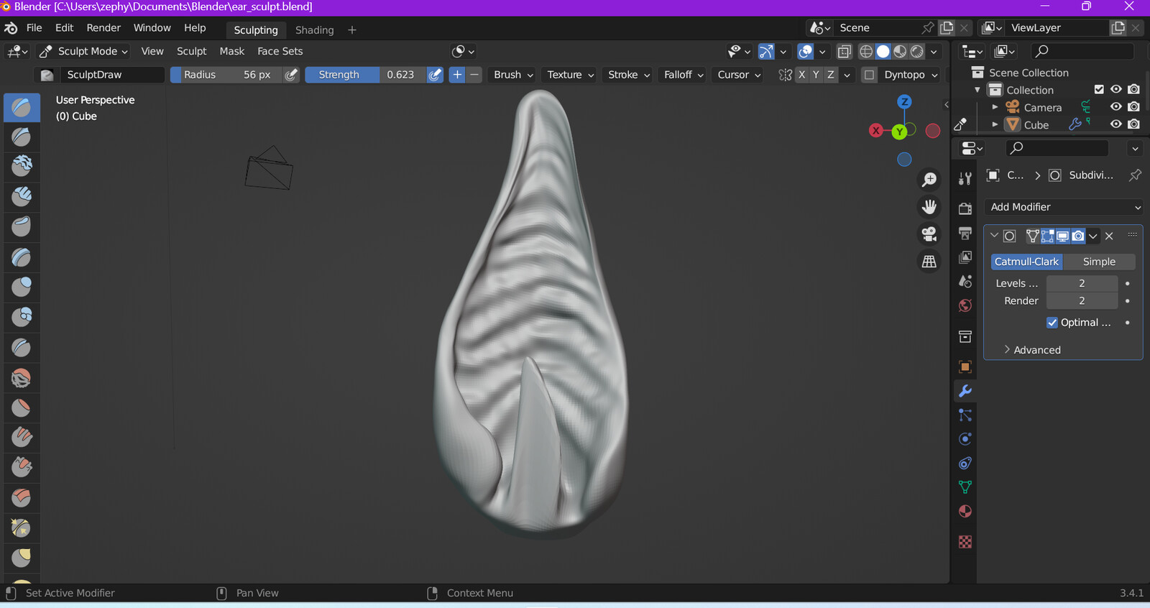This screenshot has width=1150, height=608.
Task: Toggle Camera visibility eye in outliner
Action: pos(1115,107)
